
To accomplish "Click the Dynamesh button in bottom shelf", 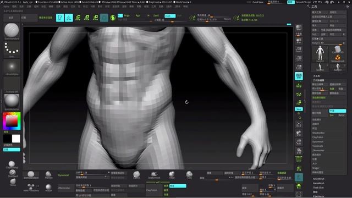I will coord(64,175).
